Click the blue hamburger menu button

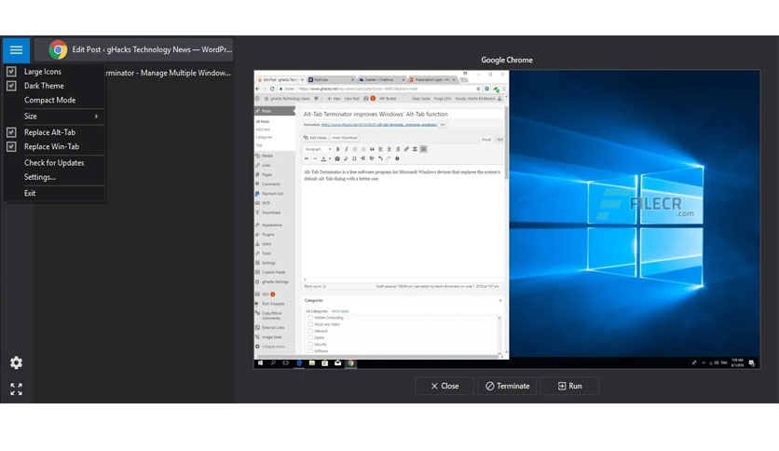click(x=16, y=49)
